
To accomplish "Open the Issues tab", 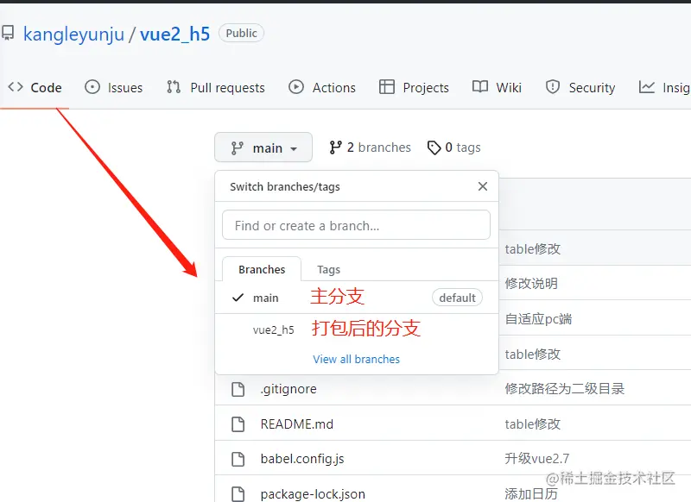I will [114, 88].
